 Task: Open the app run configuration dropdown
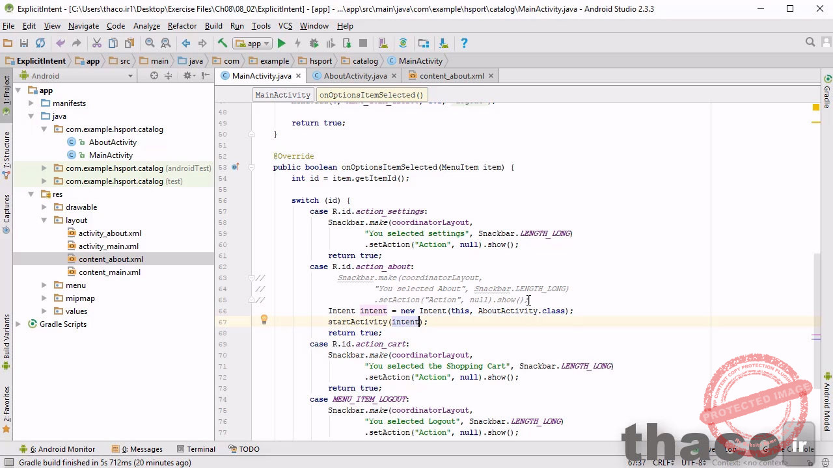(254, 44)
